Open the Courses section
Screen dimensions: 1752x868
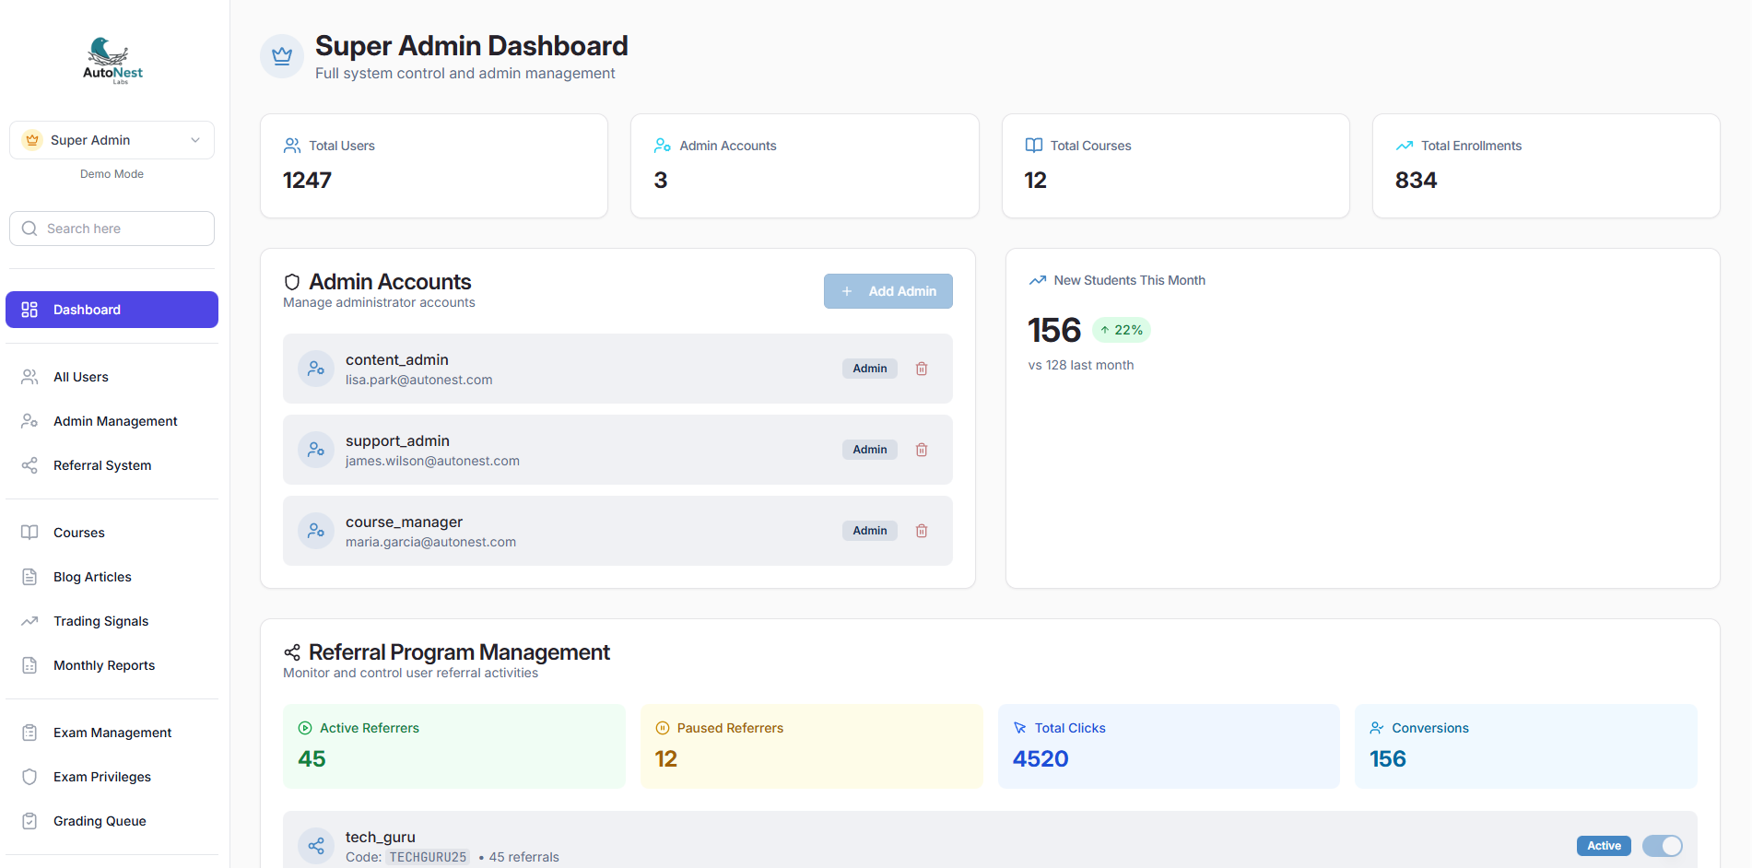pyautogui.click(x=112, y=533)
